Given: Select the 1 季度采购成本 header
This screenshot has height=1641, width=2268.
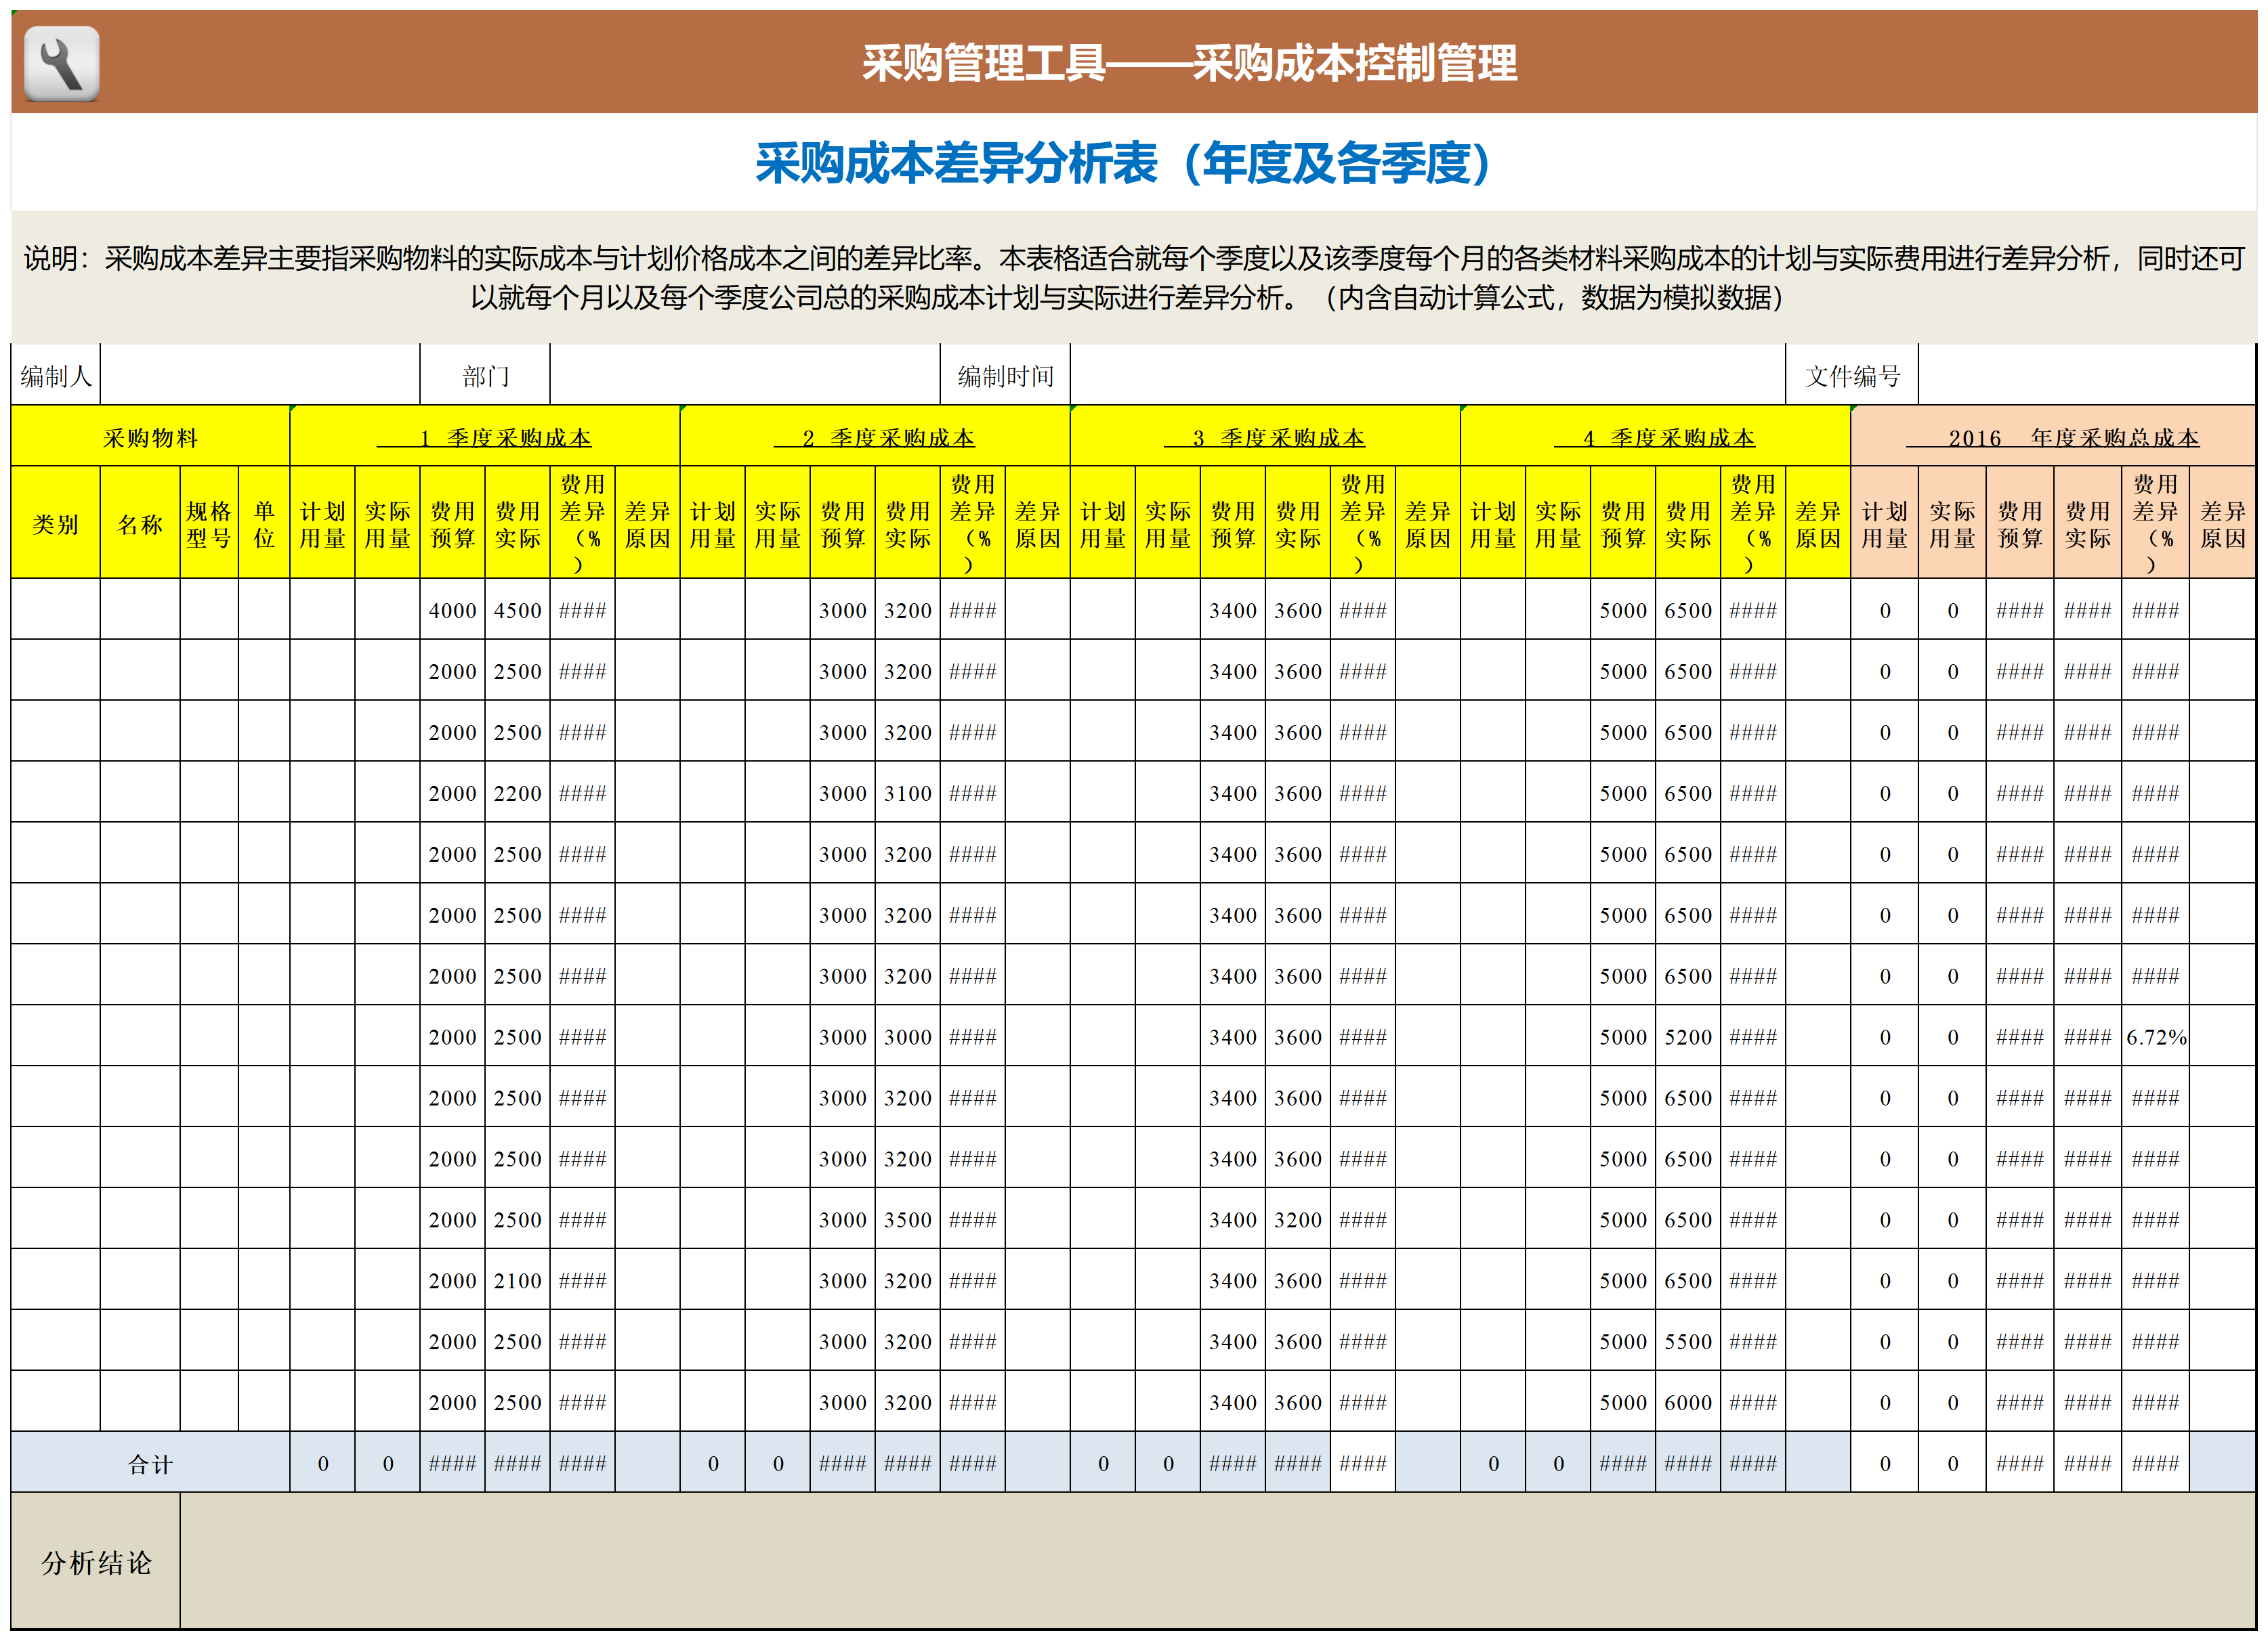Looking at the screenshot, I should pyautogui.click(x=485, y=437).
